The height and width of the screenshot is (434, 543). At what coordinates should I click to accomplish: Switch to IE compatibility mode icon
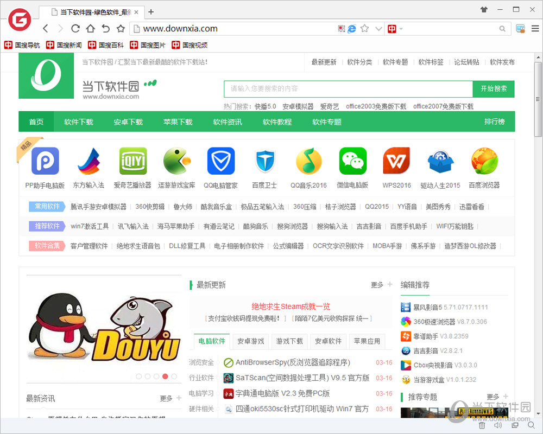pos(352,29)
